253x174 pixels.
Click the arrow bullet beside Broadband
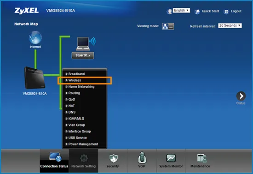(x=66, y=74)
